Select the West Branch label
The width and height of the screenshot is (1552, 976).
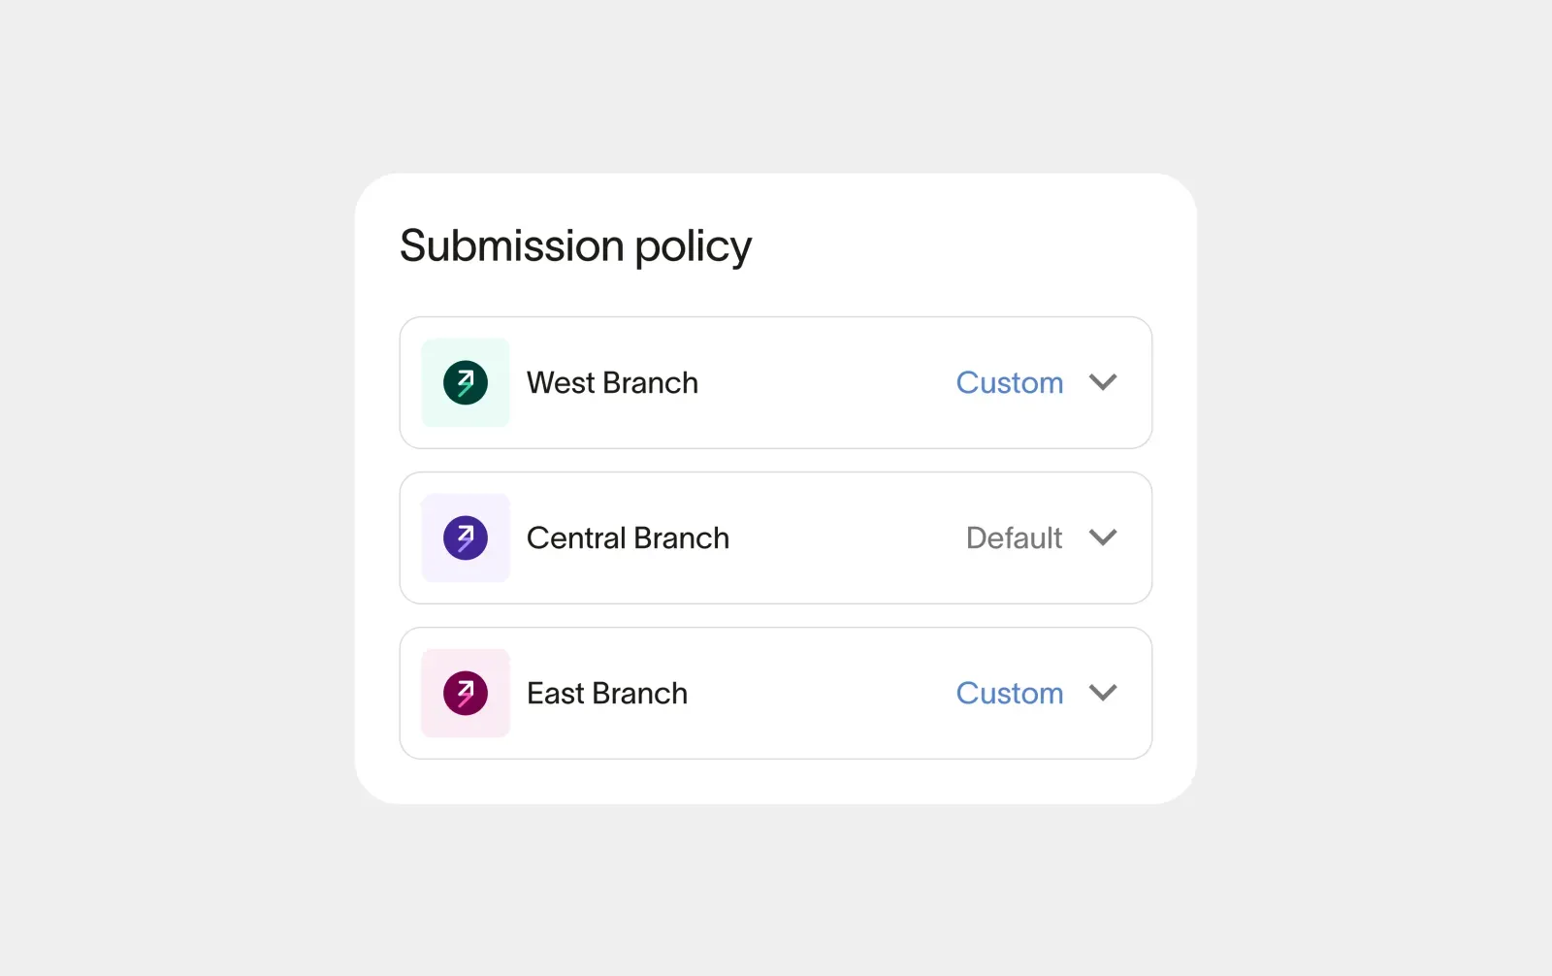[612, 382]
